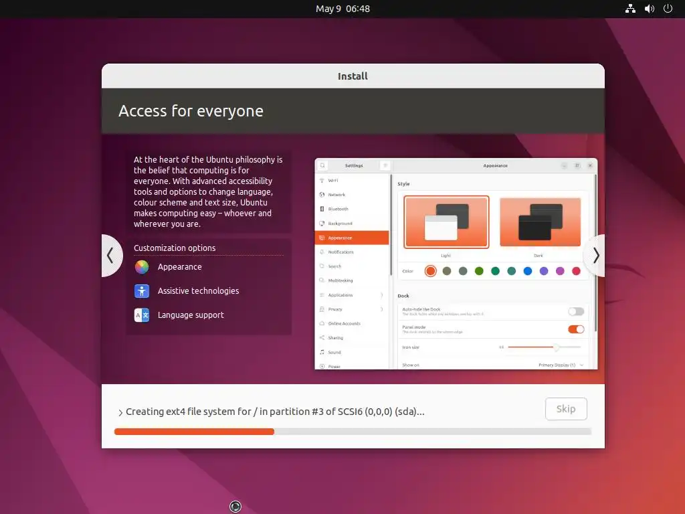685x514 pixels.
Task: Click the Skip button
Action: click(566, 409)
